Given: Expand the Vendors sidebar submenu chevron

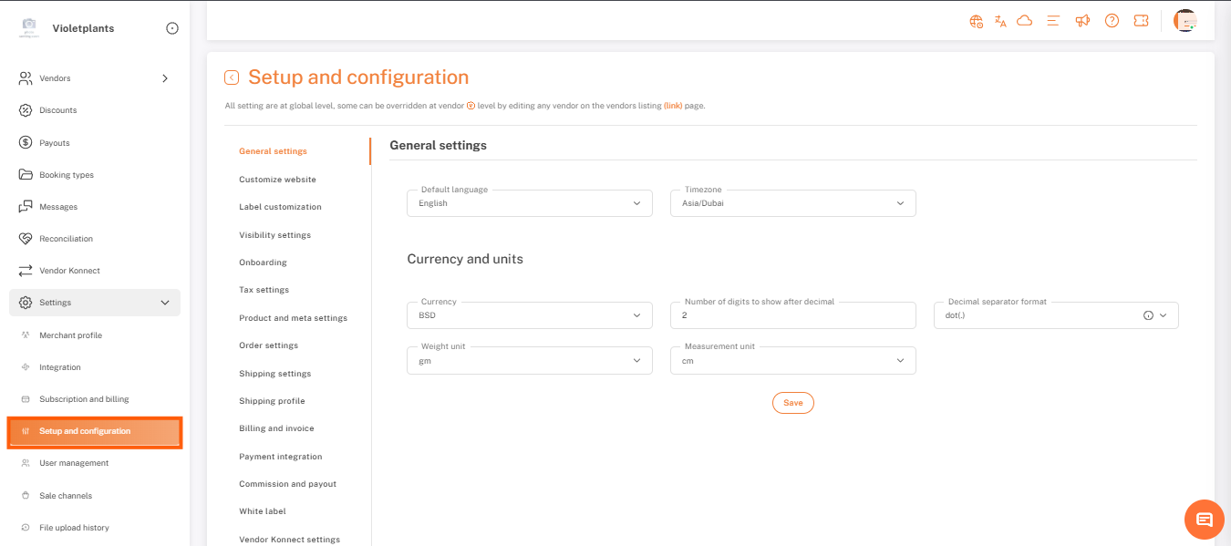Looking at the screenshot, I should (165, 78).
